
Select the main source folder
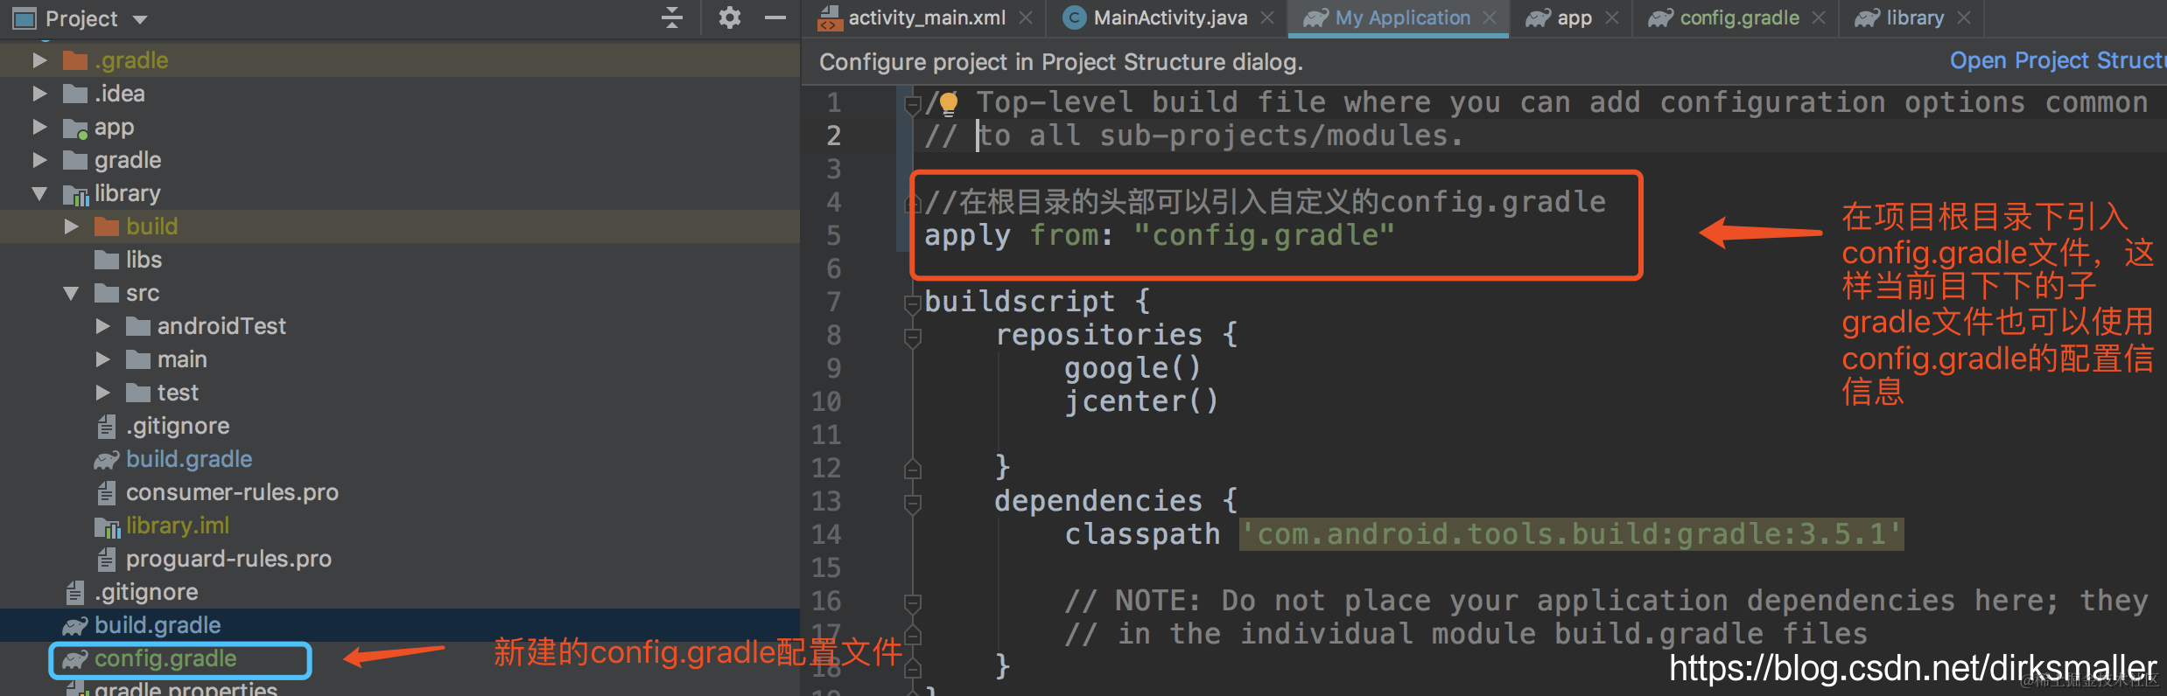[x=182, y=359]
